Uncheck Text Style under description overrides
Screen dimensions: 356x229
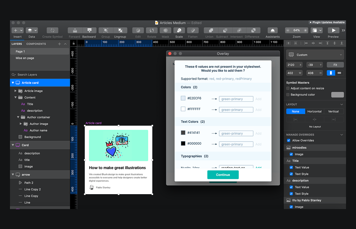pyautogui.click(x=291, y=193)
